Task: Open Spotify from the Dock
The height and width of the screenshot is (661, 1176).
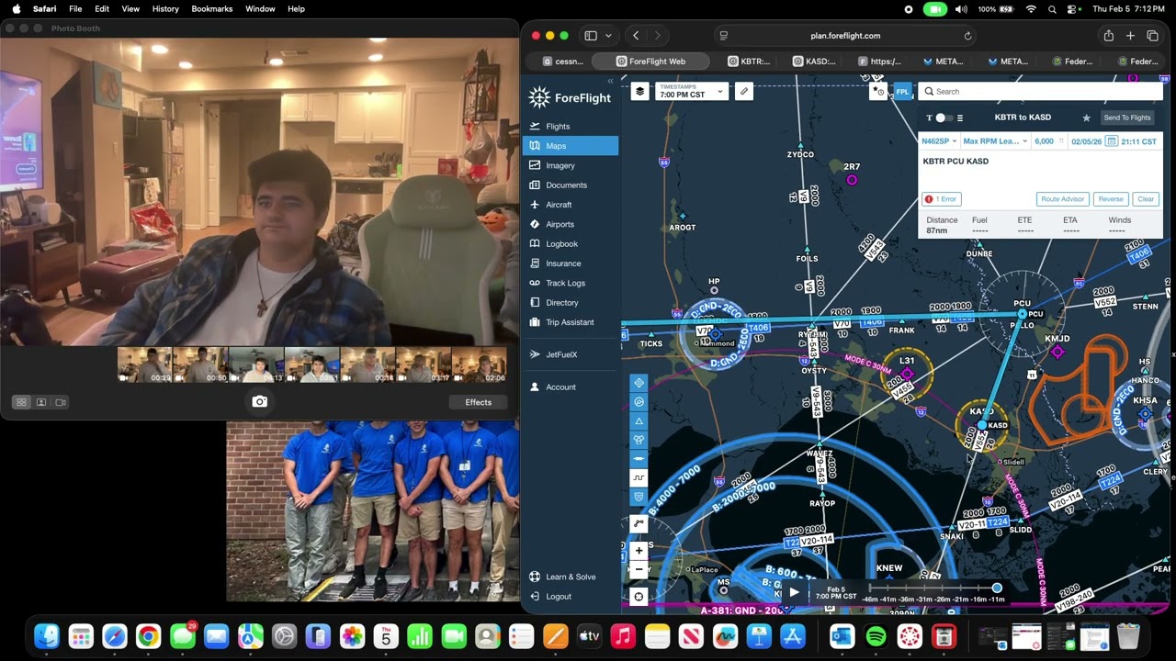Action: point(876,636)
